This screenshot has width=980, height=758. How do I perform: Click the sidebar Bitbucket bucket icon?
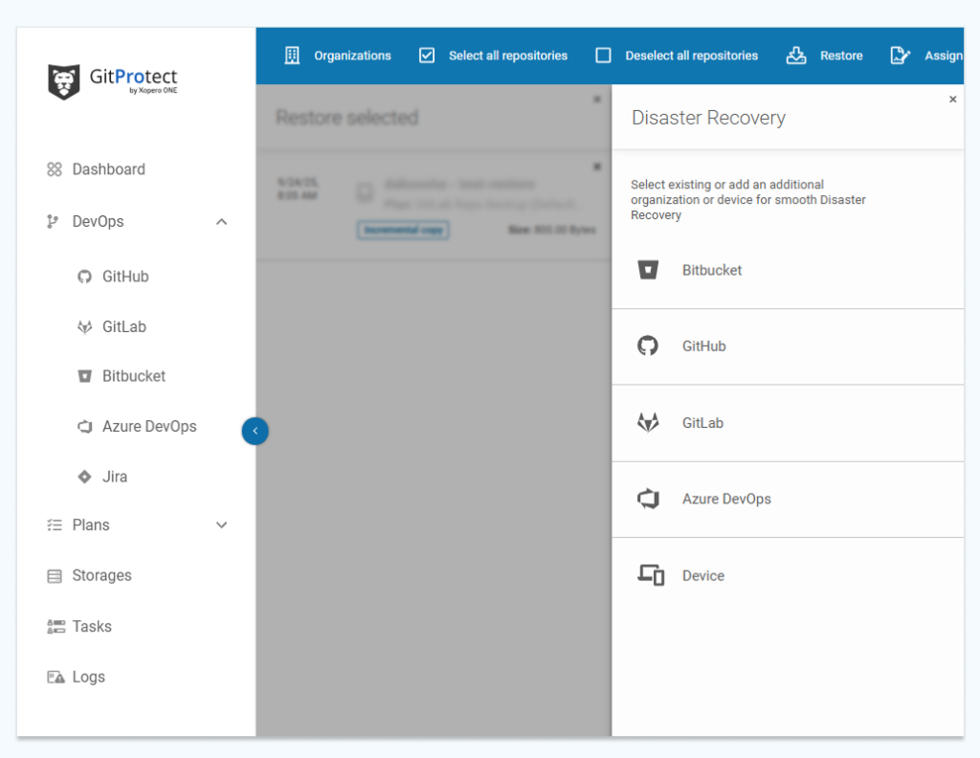(84, 376)
